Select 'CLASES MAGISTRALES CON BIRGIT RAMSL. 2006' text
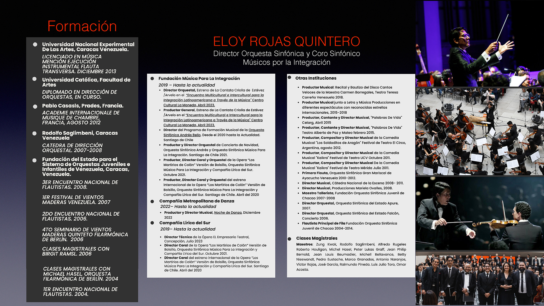This screenshot has height=306, width=544. point(76,251)
